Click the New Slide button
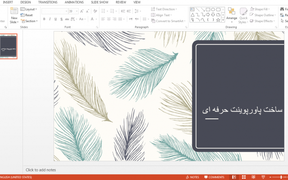Screen dimensions: 288x180 pos(14,16)
